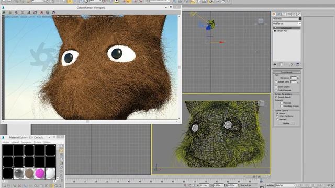This screenshot has width=335, height=188.
Task: Switch to the Modify panel tab
Action: click(279, 14)
